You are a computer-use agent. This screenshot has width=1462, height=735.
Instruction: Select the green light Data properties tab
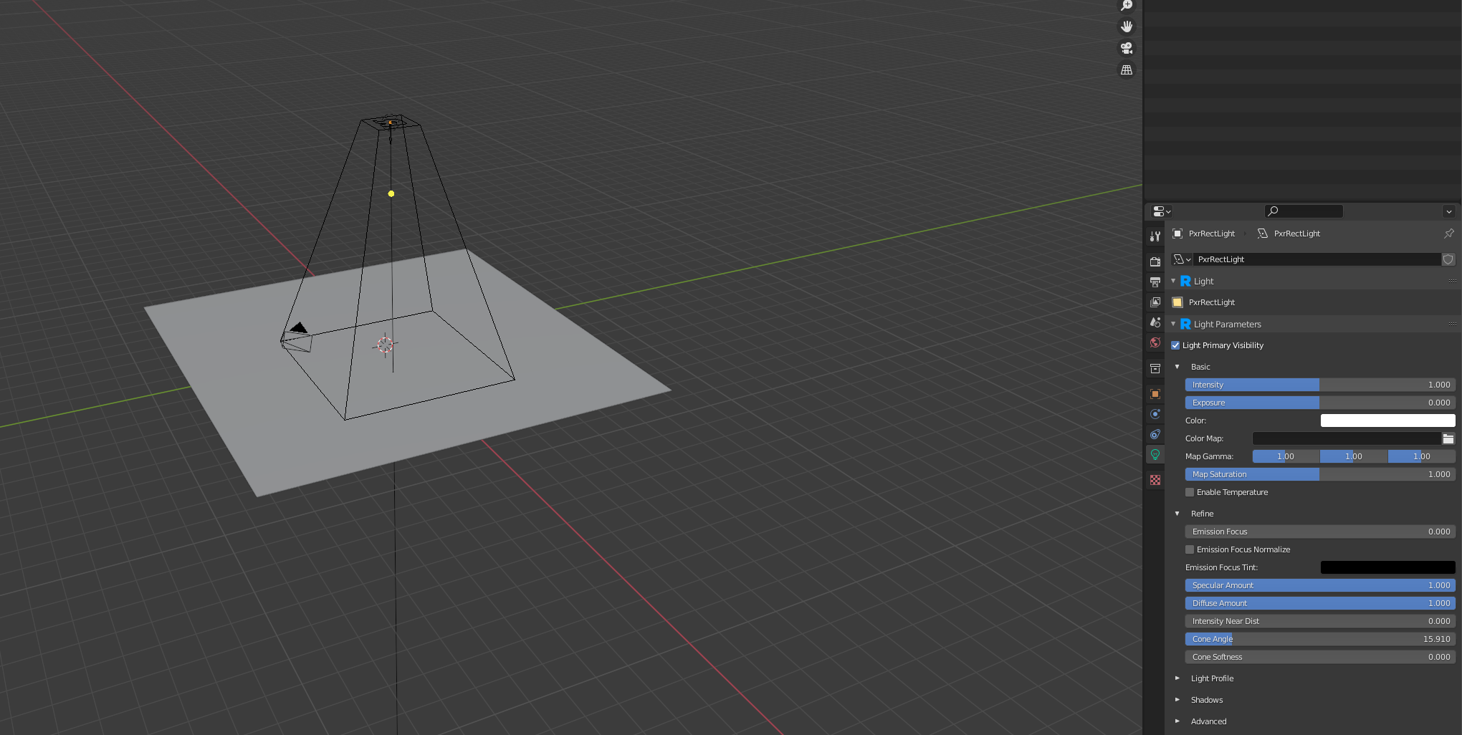[x=1155, y=453]
